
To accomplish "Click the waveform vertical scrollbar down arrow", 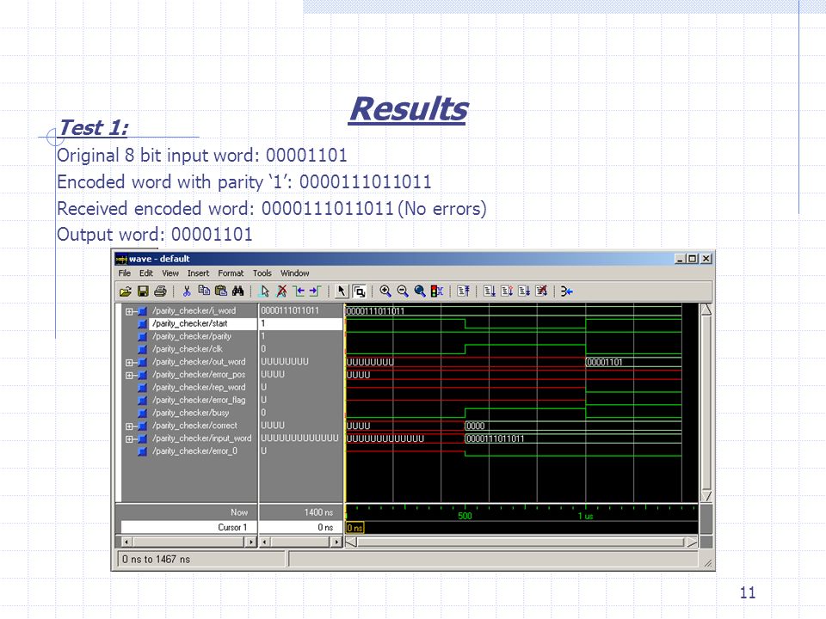I will tap(706, 496).
